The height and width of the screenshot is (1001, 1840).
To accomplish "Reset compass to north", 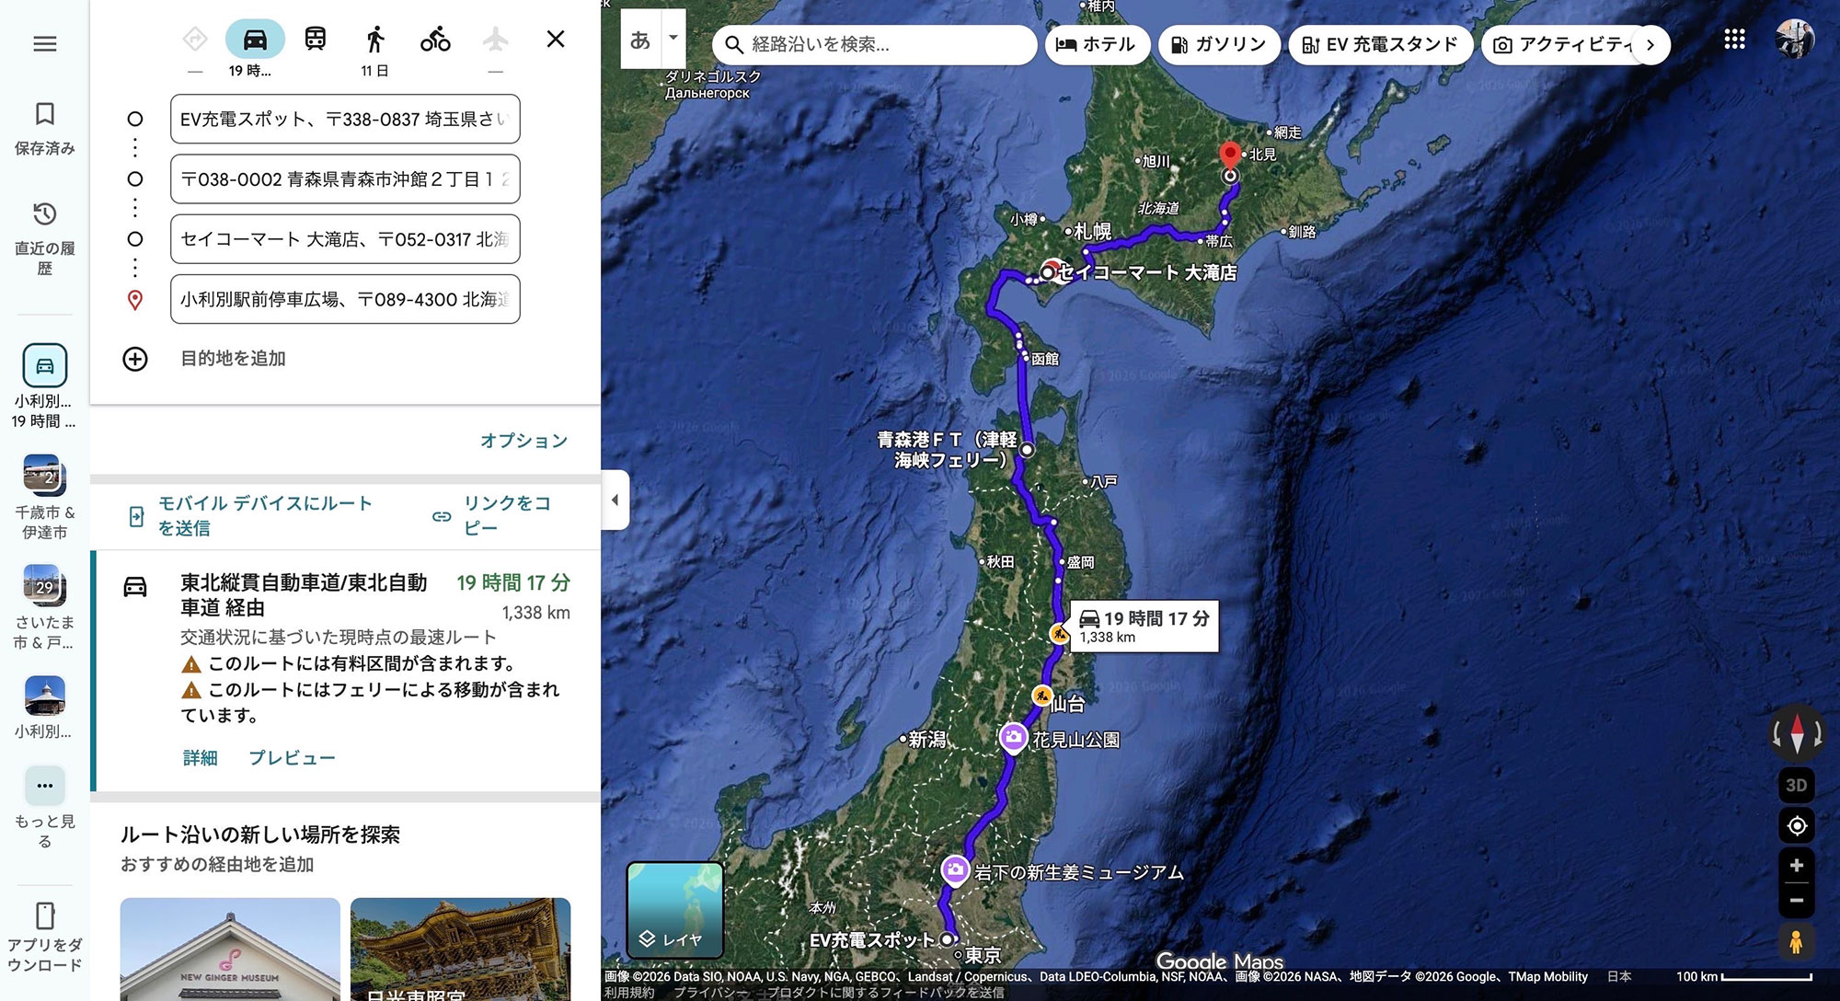I will [1797, 733].
